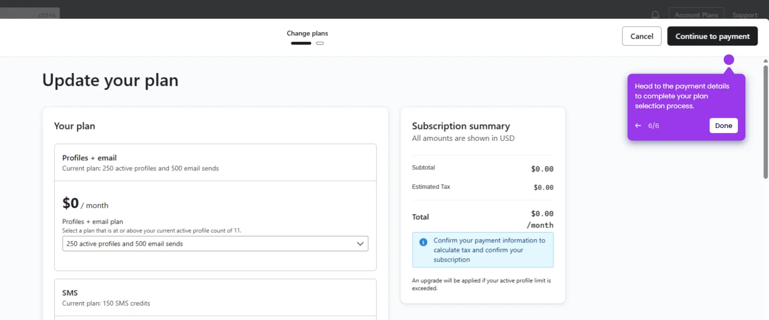Image resolution: width=769 pixels, height=320 pixels.
Task: Click the scrollbar up arrow
Action: point(766,61)
